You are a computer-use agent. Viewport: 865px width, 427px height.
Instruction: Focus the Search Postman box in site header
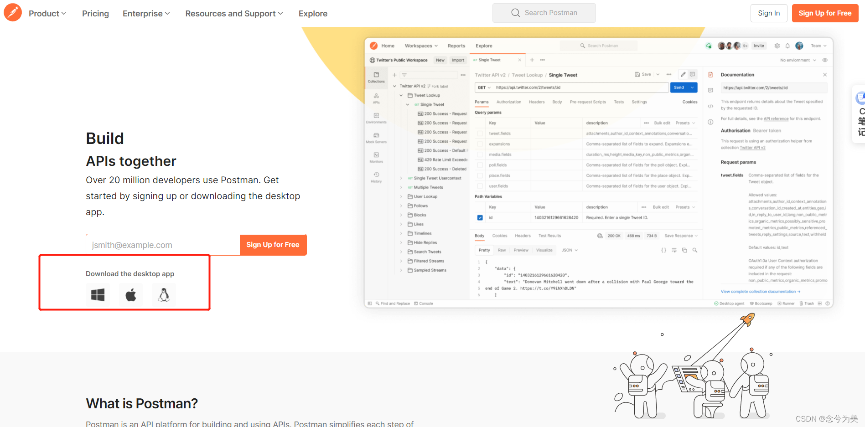pos(544,13)
